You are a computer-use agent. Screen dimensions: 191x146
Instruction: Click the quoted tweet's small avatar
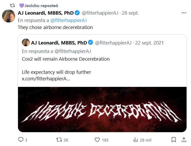point(26,43)
